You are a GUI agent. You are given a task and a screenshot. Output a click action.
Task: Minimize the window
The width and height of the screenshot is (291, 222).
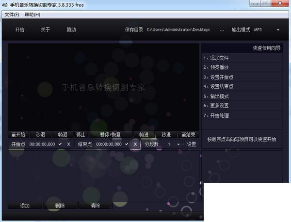click(x=255, y=3)
